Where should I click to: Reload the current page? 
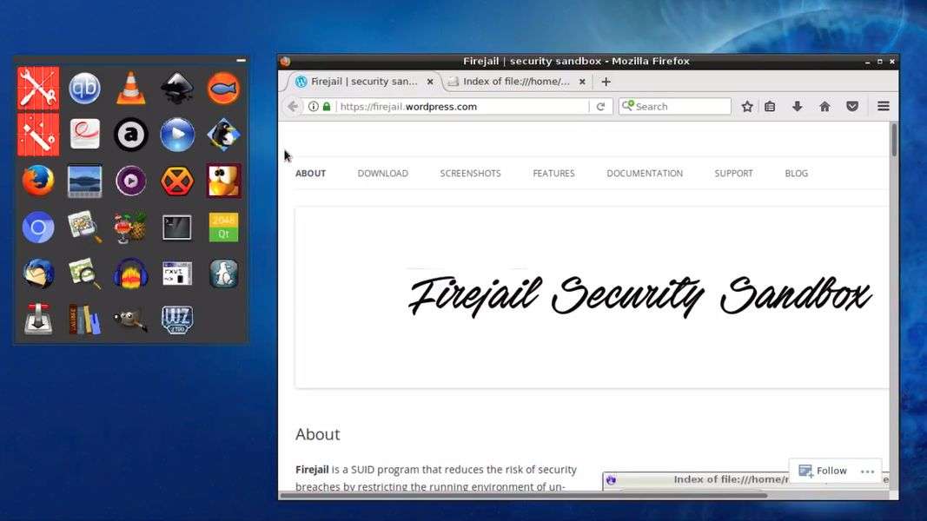(600, 106)
